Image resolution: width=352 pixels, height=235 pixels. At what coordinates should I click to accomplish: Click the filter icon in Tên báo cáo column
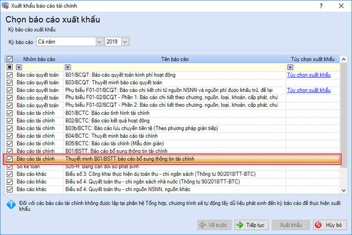click(68, 67)
